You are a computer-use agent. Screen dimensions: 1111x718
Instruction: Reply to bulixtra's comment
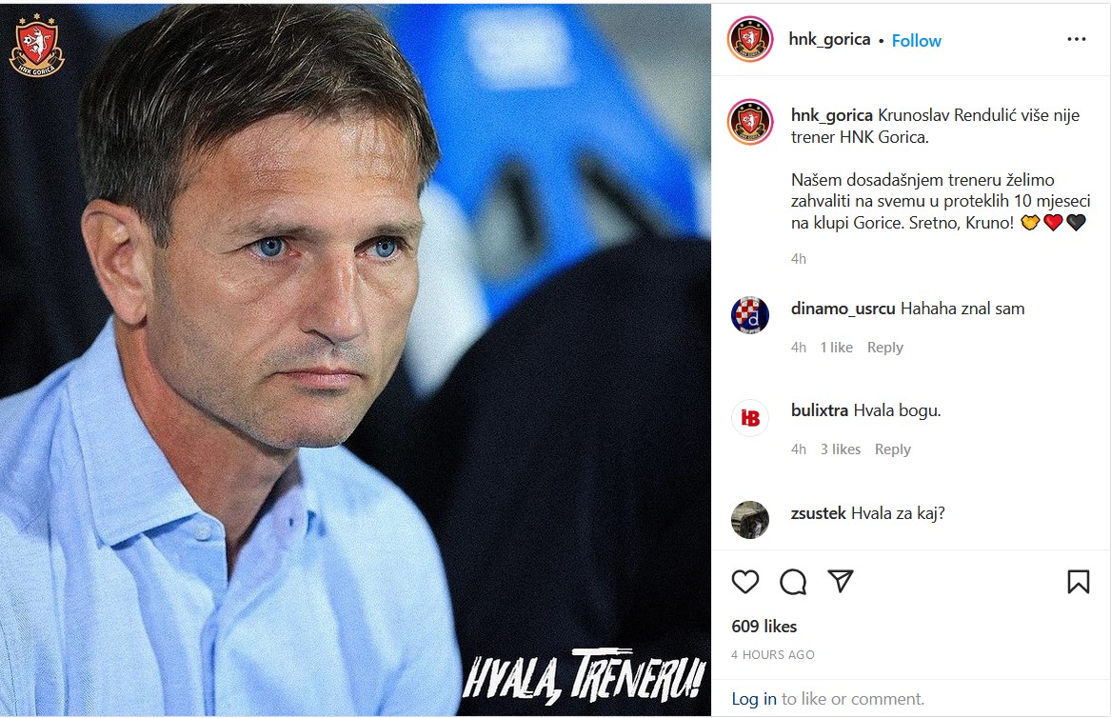(892, 449)
